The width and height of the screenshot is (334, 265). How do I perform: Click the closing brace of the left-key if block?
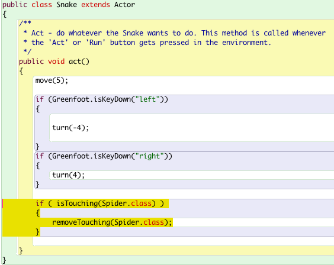(37, 147)
